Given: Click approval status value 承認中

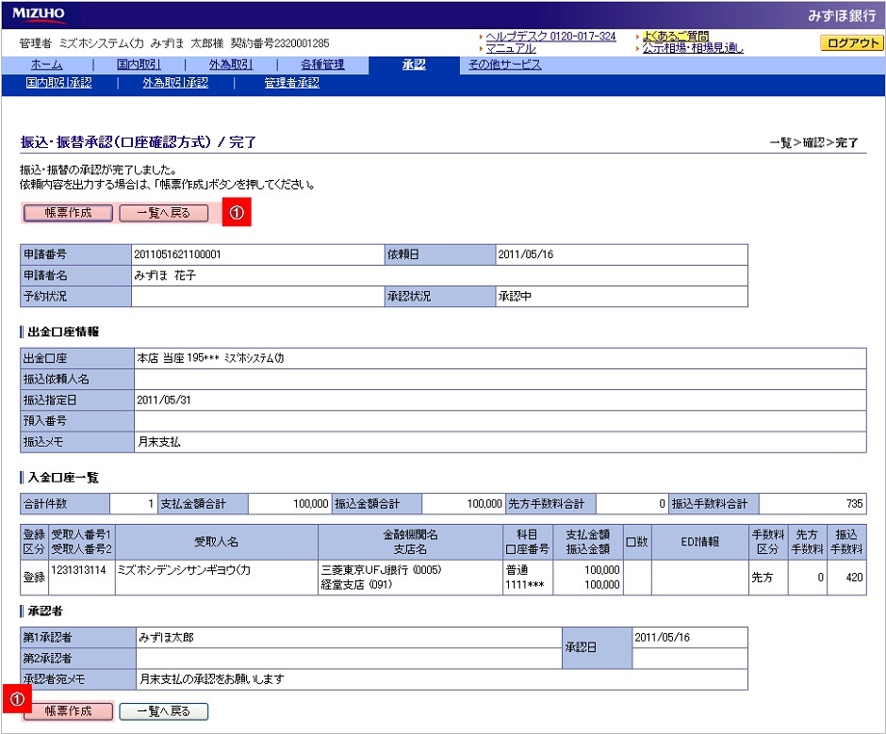Looking at the screenshot, I should (515, 296).
